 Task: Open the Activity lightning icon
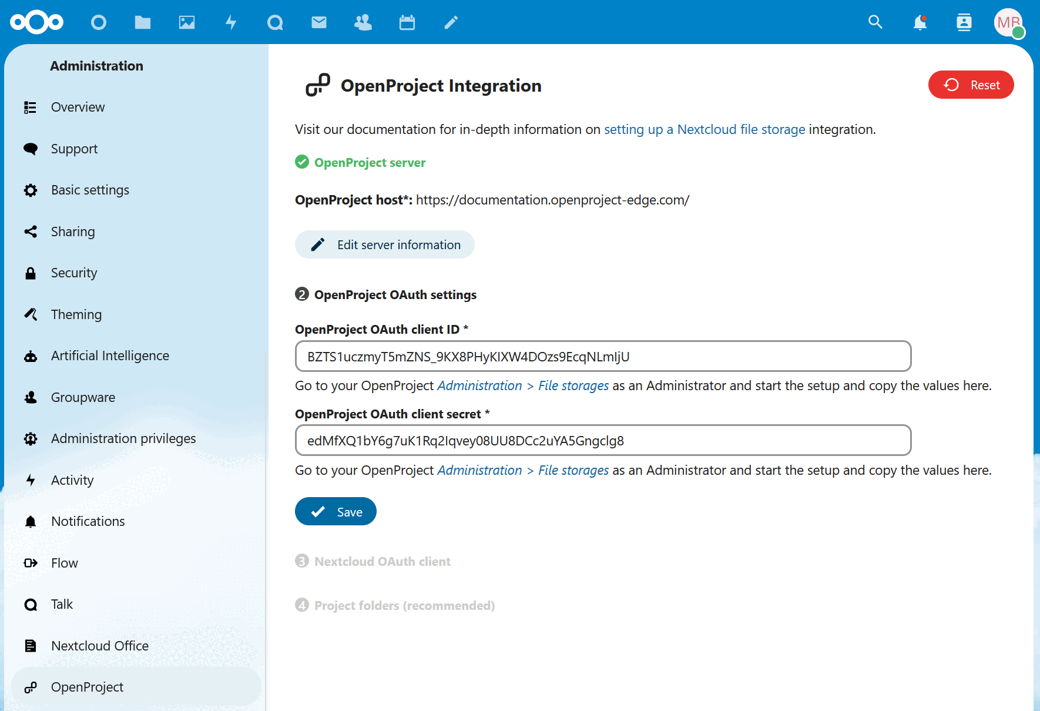point(232,22)
